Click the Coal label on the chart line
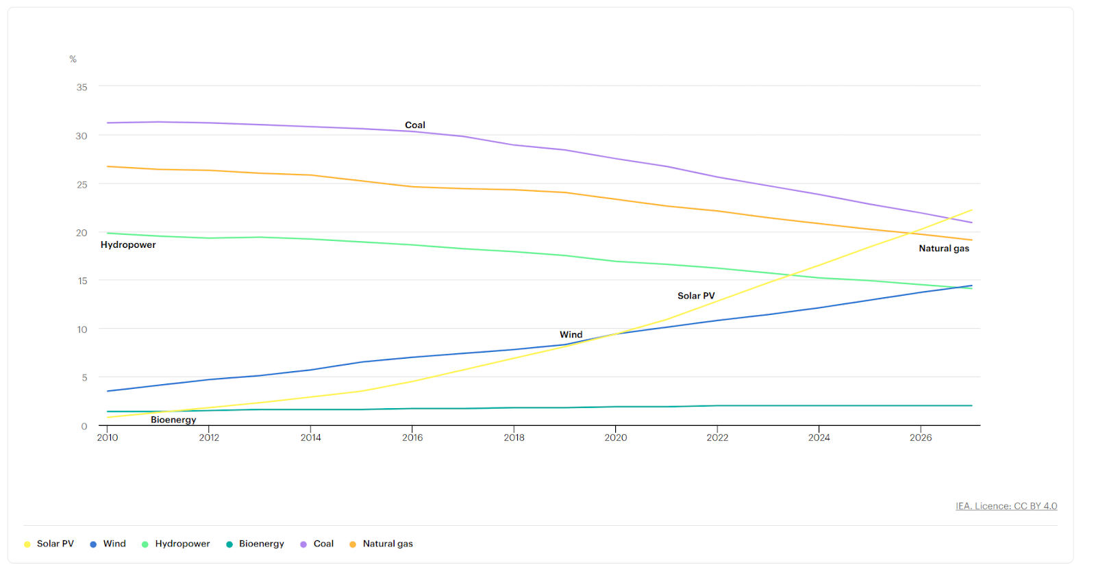 (415, 125)
